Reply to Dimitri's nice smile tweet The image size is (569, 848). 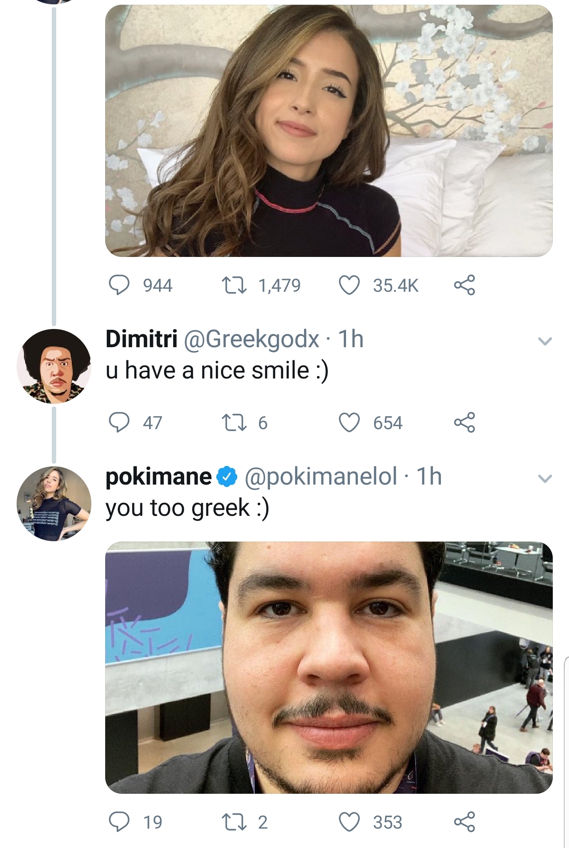point(119,422)
